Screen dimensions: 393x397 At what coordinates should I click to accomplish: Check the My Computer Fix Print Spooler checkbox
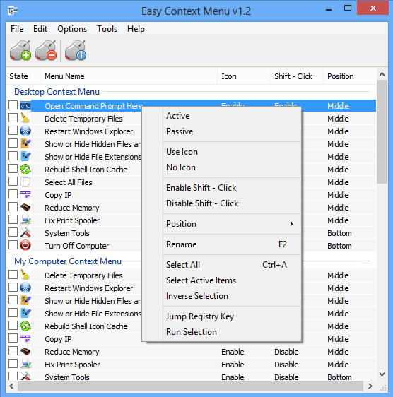(13, 363)
